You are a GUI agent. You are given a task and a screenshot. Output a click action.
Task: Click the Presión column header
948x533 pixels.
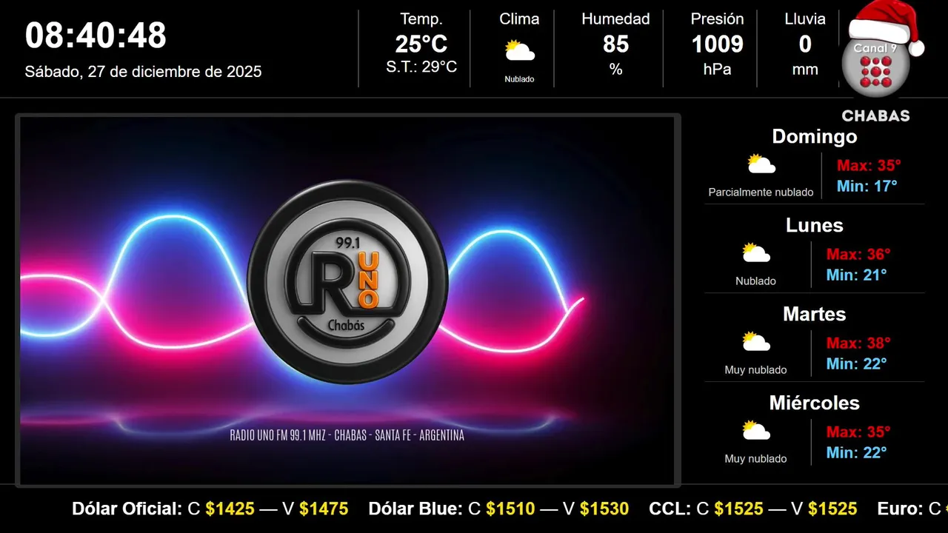click(717, 19)
